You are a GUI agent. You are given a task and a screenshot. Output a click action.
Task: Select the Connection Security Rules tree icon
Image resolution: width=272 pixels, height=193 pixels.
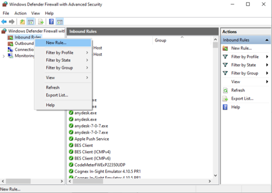(x=10, y=50)
